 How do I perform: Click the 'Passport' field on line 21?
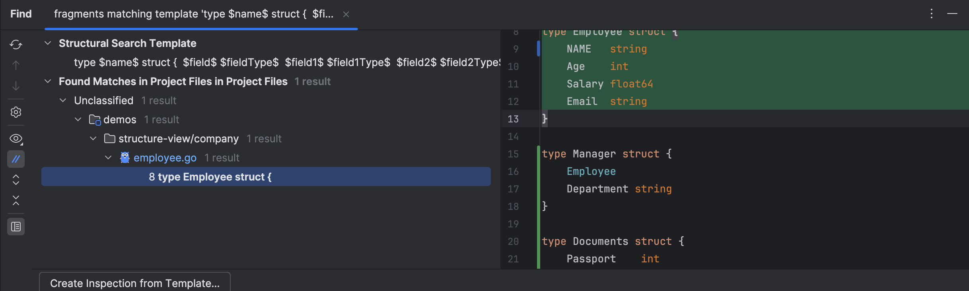591,259
